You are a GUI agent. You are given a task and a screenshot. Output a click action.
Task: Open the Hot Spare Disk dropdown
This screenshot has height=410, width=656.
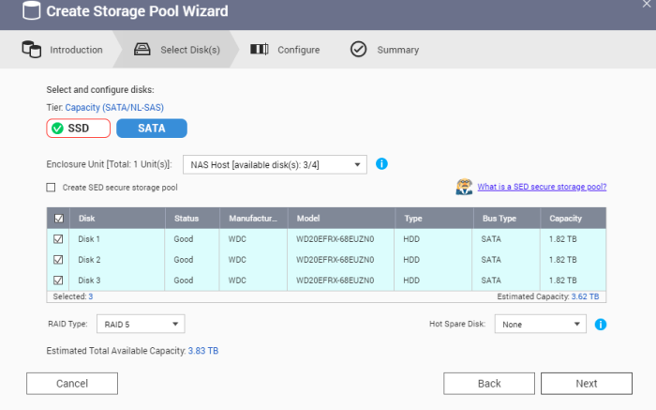[541, 325]
